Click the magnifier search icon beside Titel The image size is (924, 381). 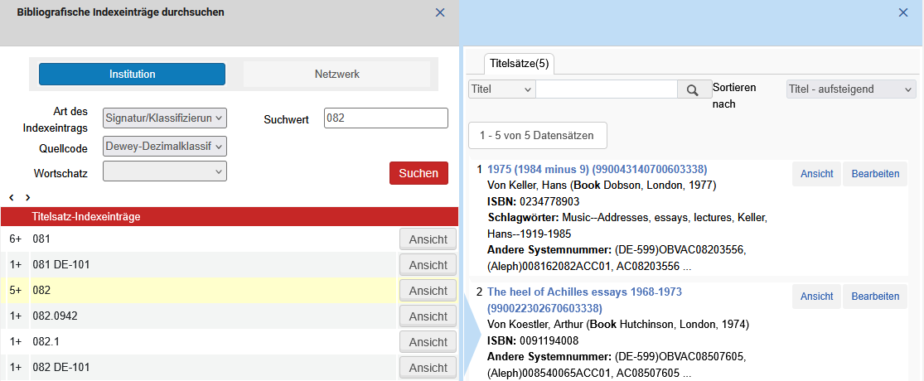(x=693, y=89)
